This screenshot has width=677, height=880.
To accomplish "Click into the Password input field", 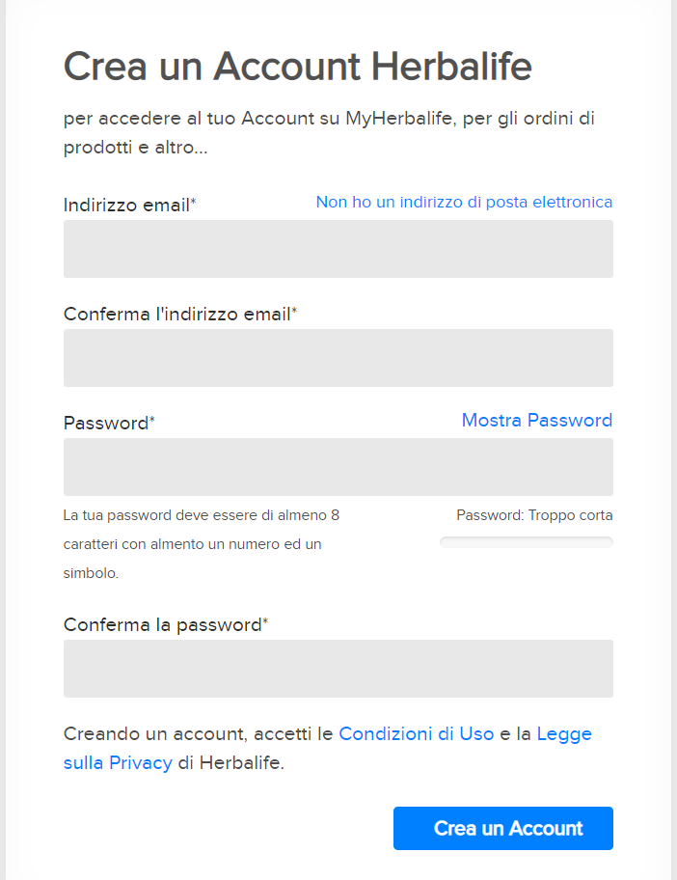I will tap(338, 467).
